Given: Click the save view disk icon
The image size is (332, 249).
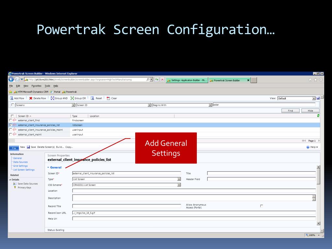Looking at the screenshot, I should [x=318, y=98].
